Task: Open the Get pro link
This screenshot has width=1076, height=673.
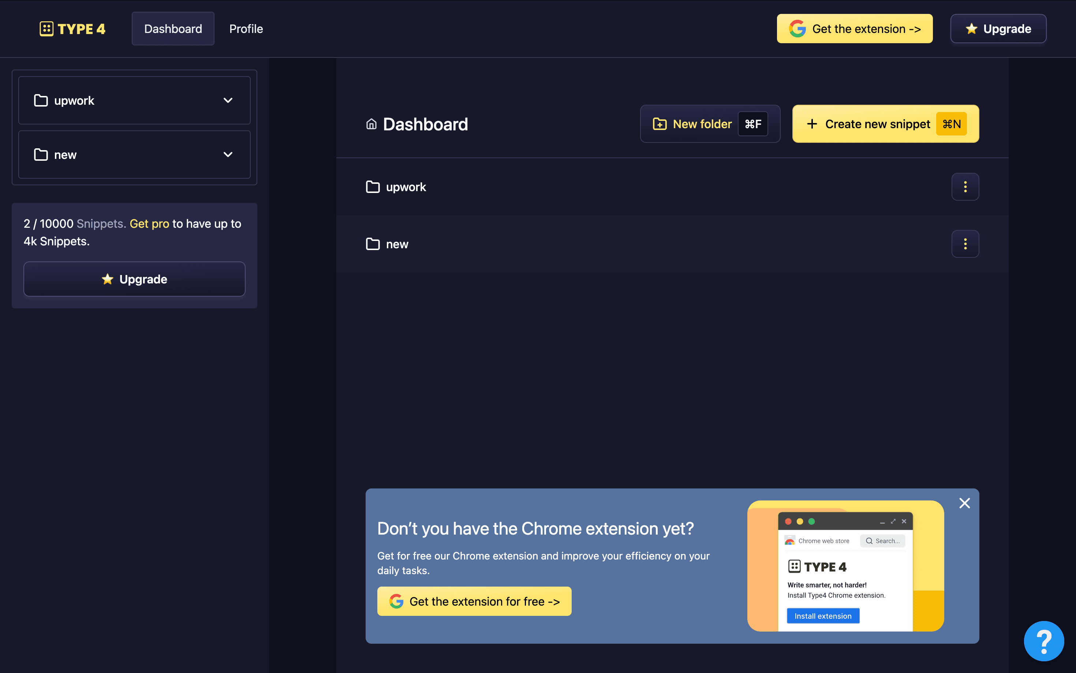Action: pos(149,223)
